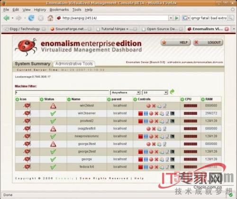Screen dimensions: 237x199
Task: Sort by RAM using green header icon
Action: 203,99
